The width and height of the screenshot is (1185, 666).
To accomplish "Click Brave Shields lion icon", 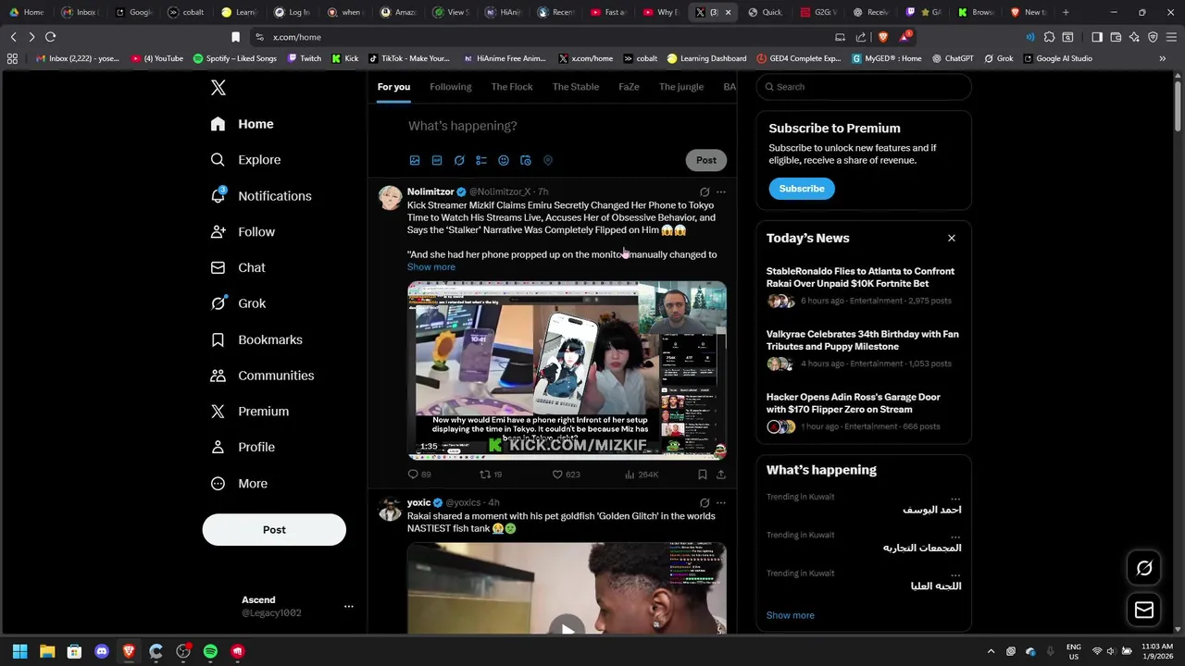I will (883, 37).
